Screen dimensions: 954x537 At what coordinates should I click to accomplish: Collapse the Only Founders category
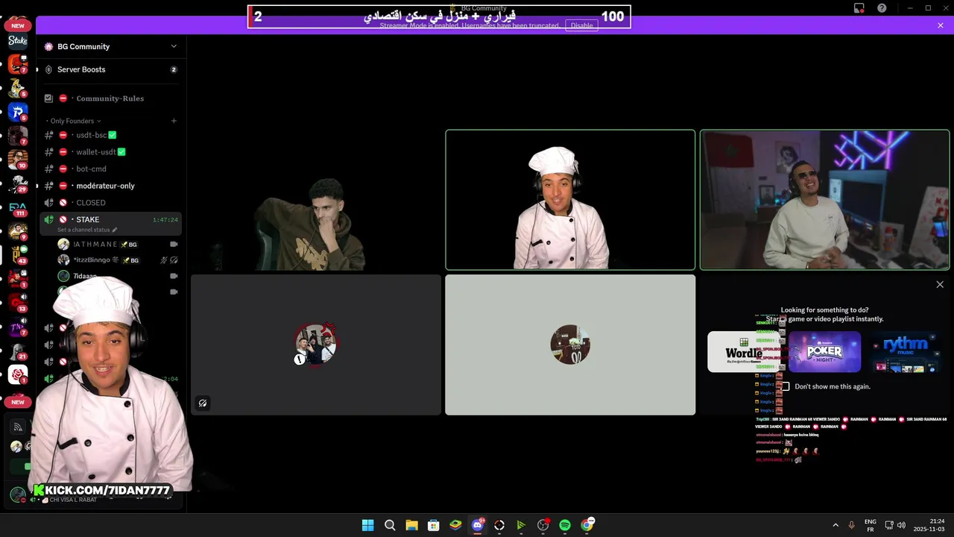point(73,121)
